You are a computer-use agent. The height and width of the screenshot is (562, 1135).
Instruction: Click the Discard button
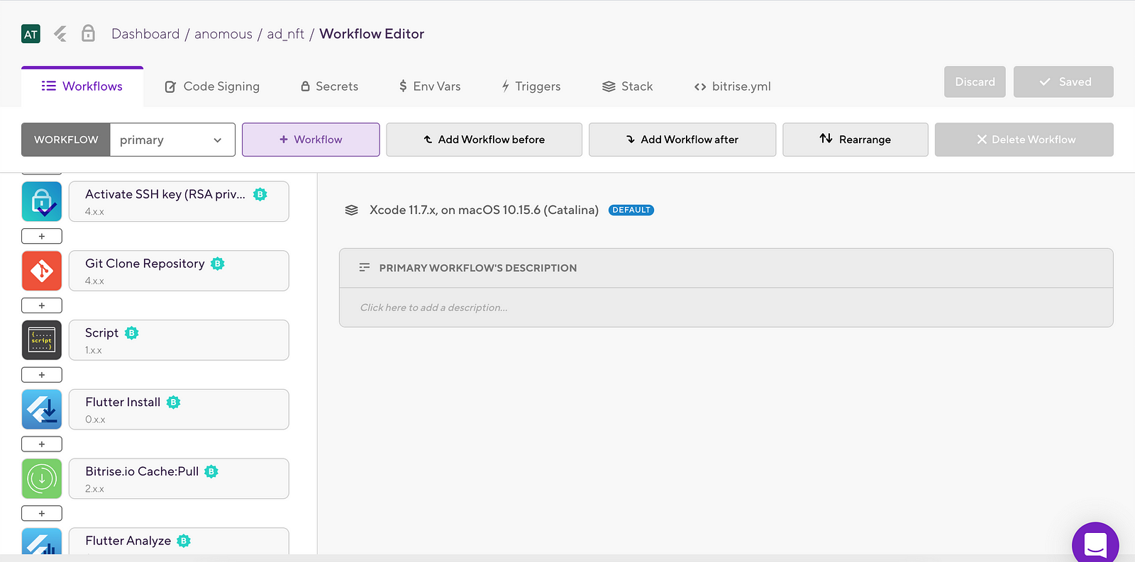975,82
